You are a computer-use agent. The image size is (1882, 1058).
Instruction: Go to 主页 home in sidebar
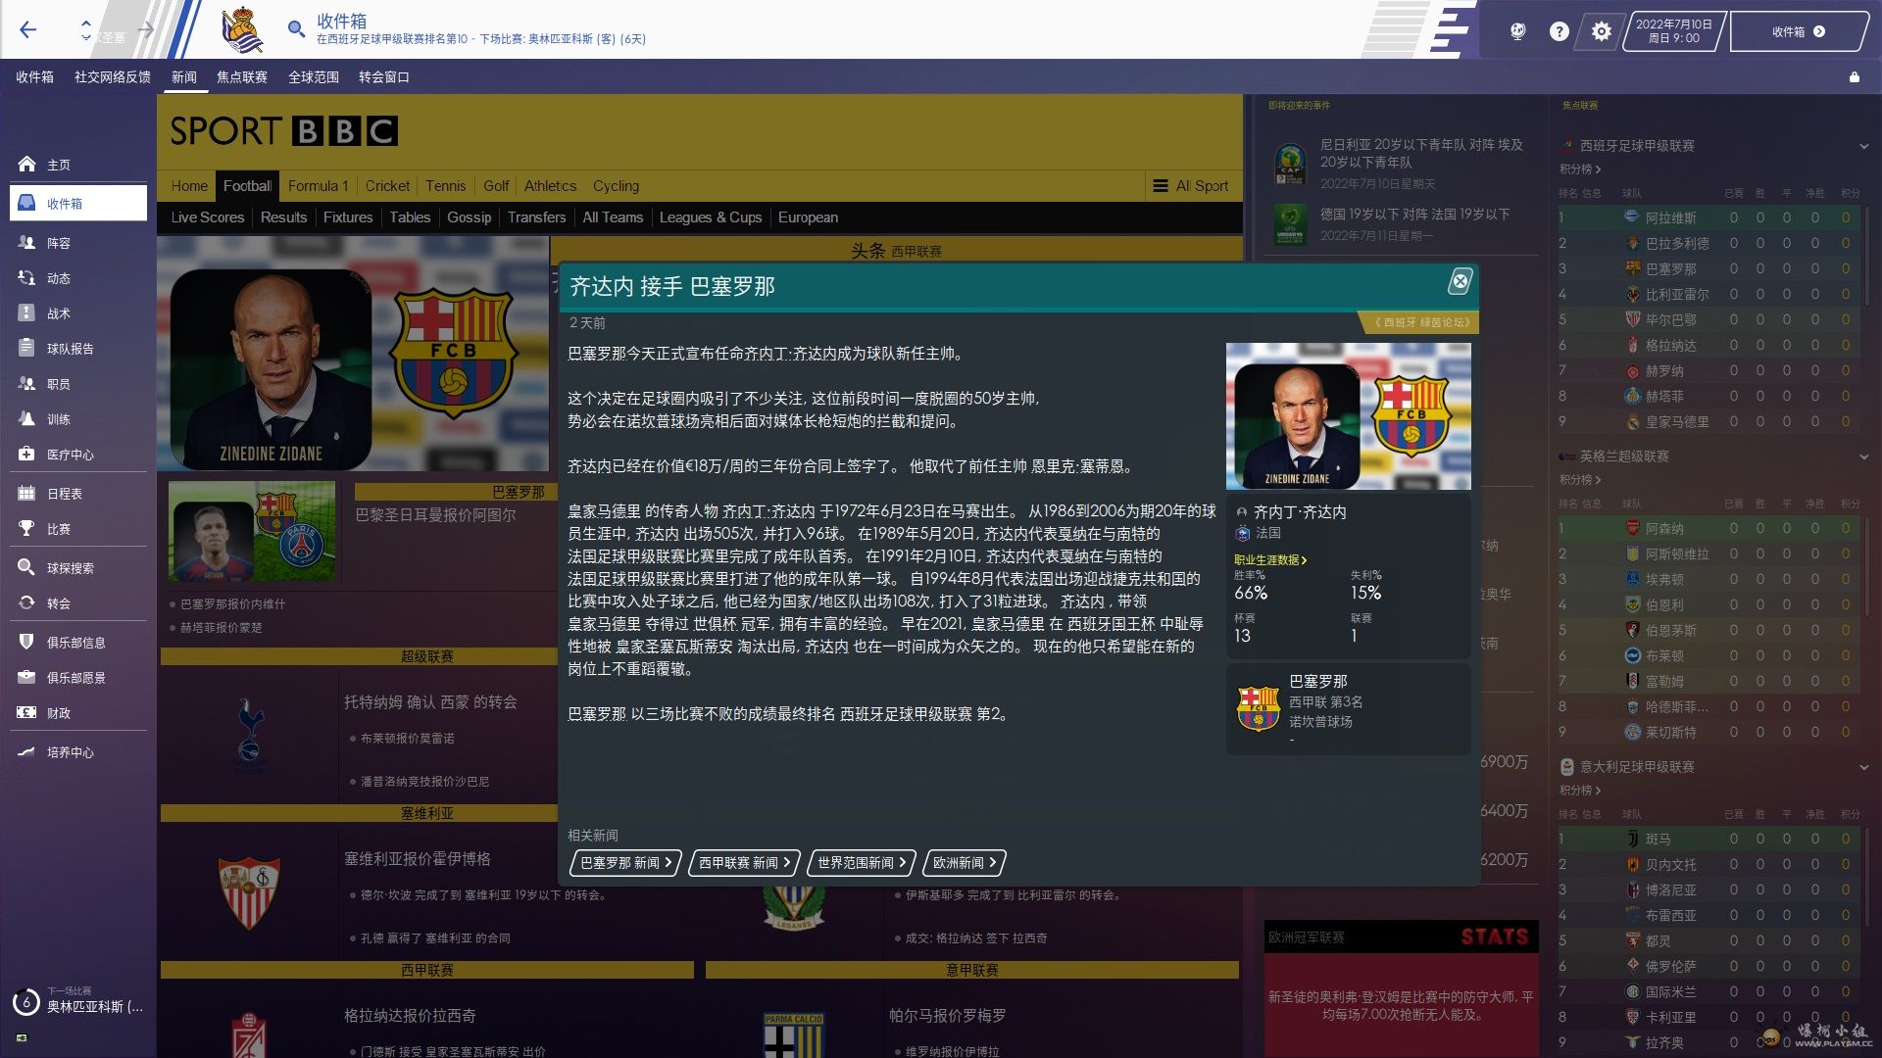pos(78,165)
